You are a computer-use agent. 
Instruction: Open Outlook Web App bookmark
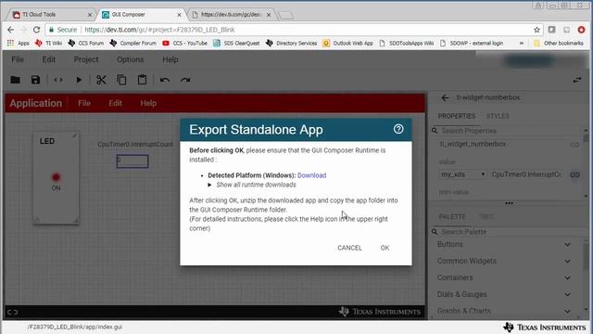point(348,44)
